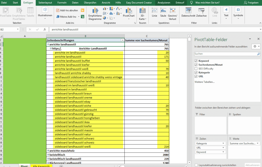
Task: Uncheck the Suchvolumen/Monat field checkbox
Action: pos(196,65)
